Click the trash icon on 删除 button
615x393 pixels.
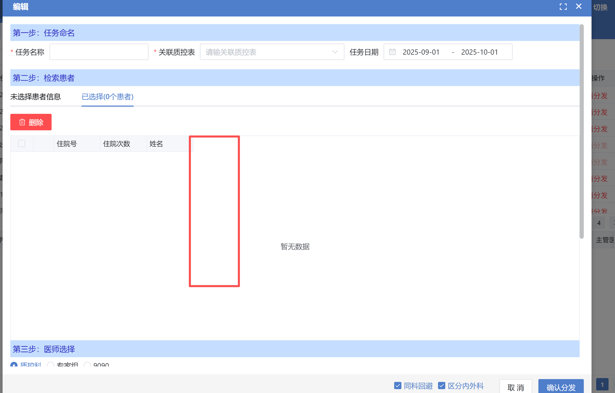[22, 122]
